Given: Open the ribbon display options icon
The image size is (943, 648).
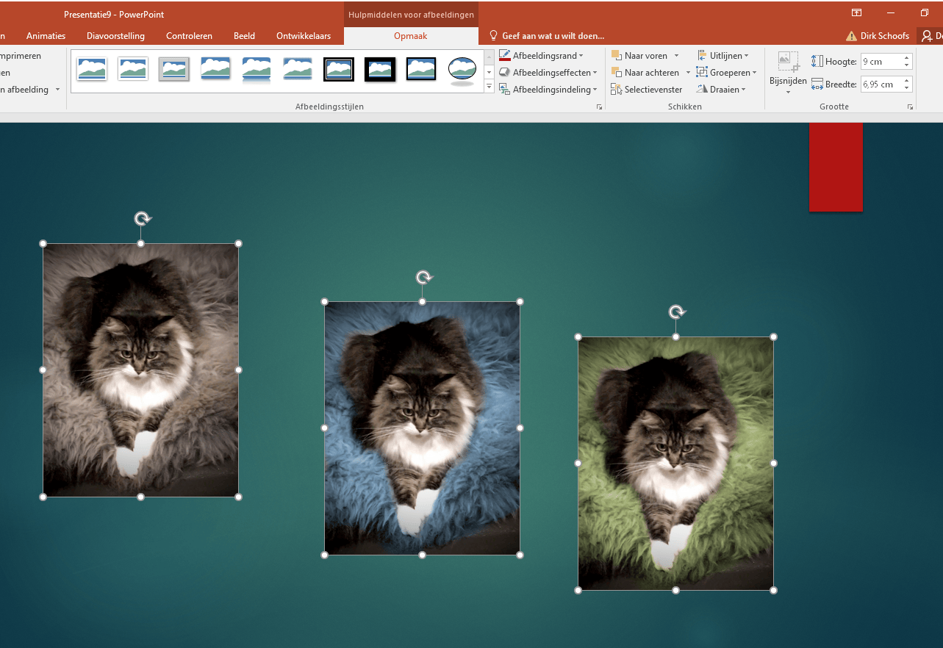Looking at the screenshot, I should pyautogui.click(x=856, y=12).
